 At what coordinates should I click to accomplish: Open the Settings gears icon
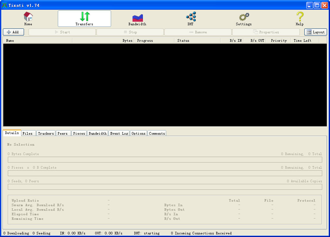click(x=244, y=17)
